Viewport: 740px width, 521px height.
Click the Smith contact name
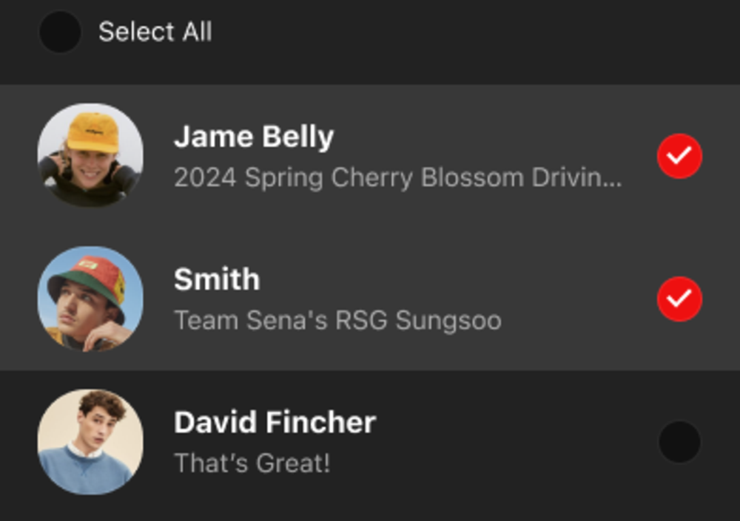[x=217, y=279]
